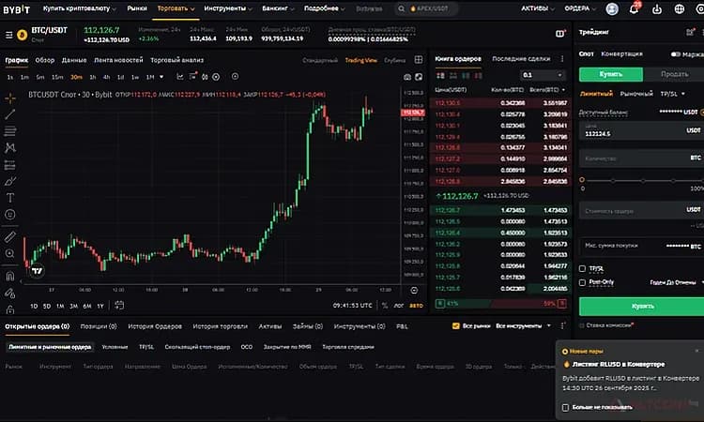The image size is (704, 422).
Task: Click the lock all drawings icon
Action: (x=10, y=309)
